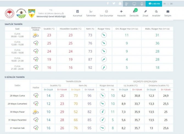Expand the Havacılık menu
The height and width of the screenshot is (134, 184).
tap(121, 13)
